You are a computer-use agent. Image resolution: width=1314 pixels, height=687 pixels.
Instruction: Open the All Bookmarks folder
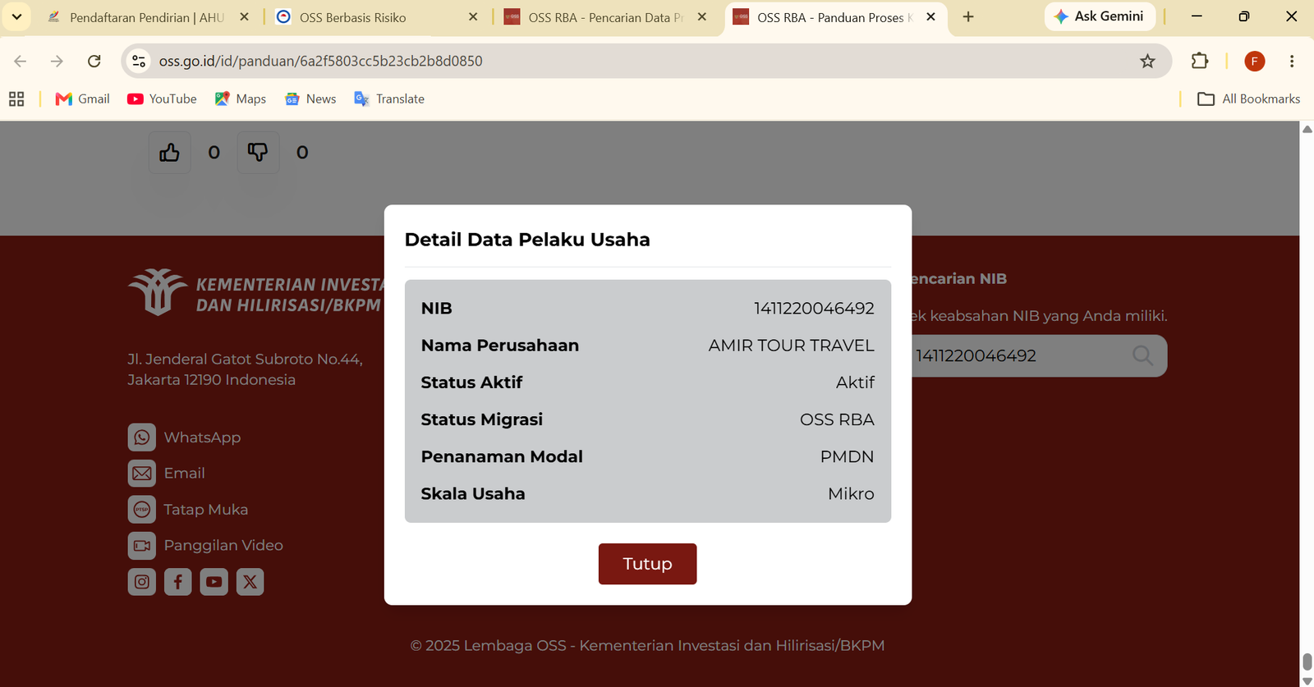1248,99
